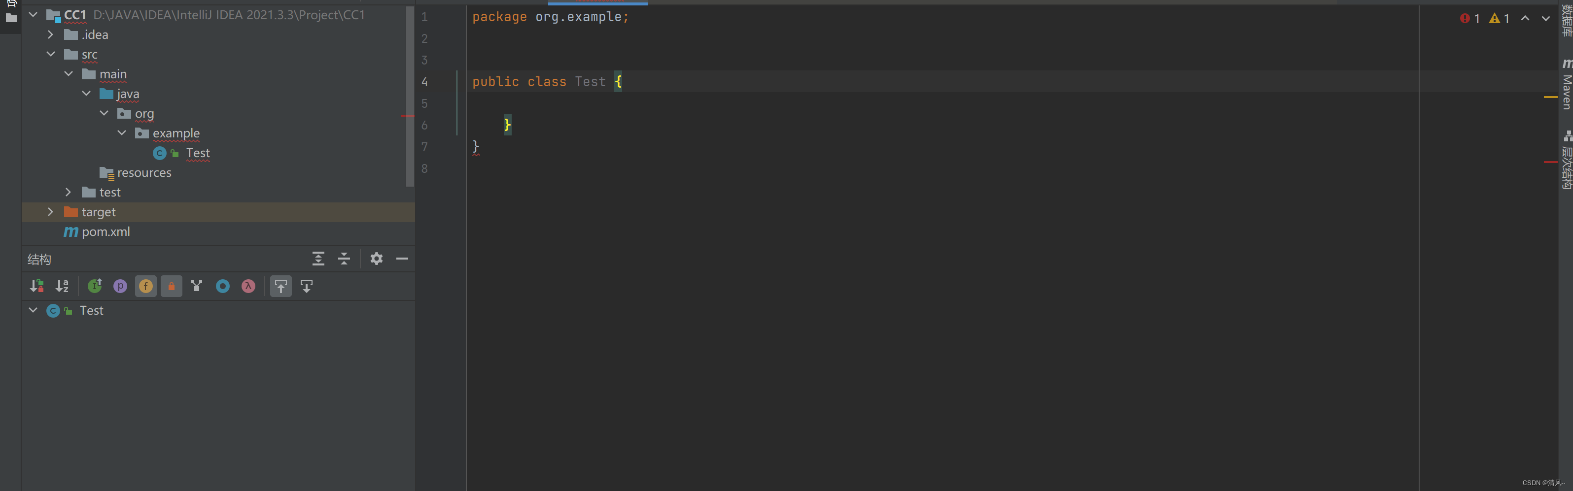1573x491 pixels.
Task: Collapse the java source folder
Action: 86,93
